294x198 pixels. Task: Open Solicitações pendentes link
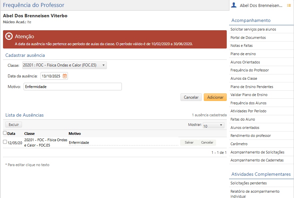tap(248, 183)
